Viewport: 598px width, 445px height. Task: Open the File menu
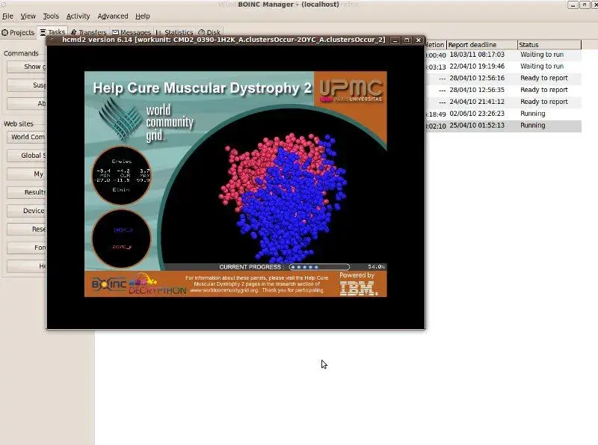pyautogui.click(x=7, y=16)
